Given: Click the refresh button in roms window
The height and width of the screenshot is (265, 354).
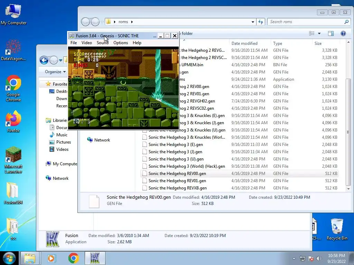Looking at the screenshot, I should click(261, 22).
